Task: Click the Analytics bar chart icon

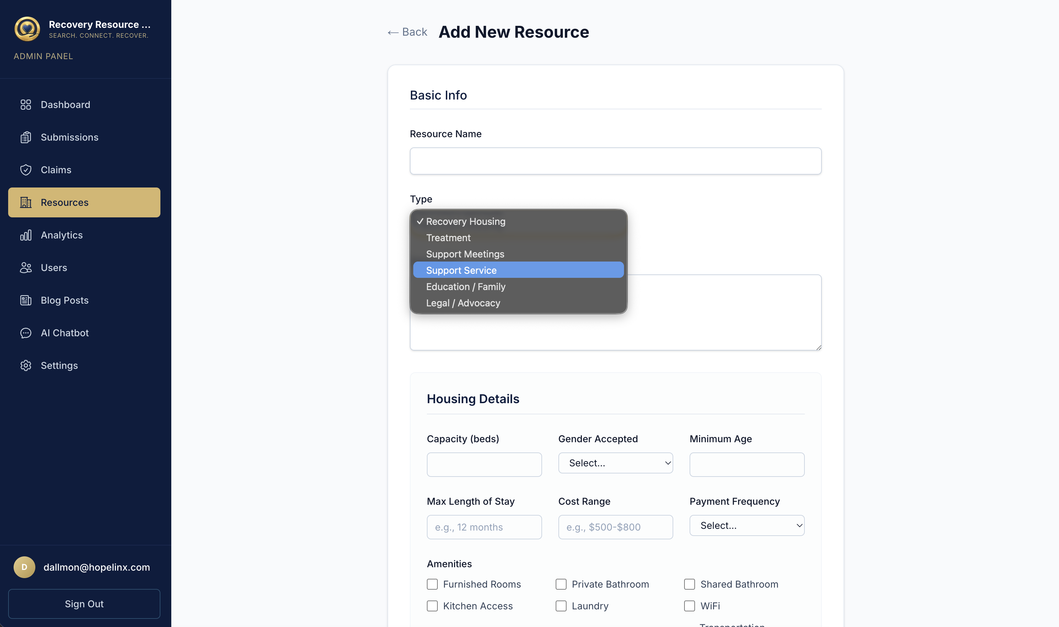Action: (26, 235)
